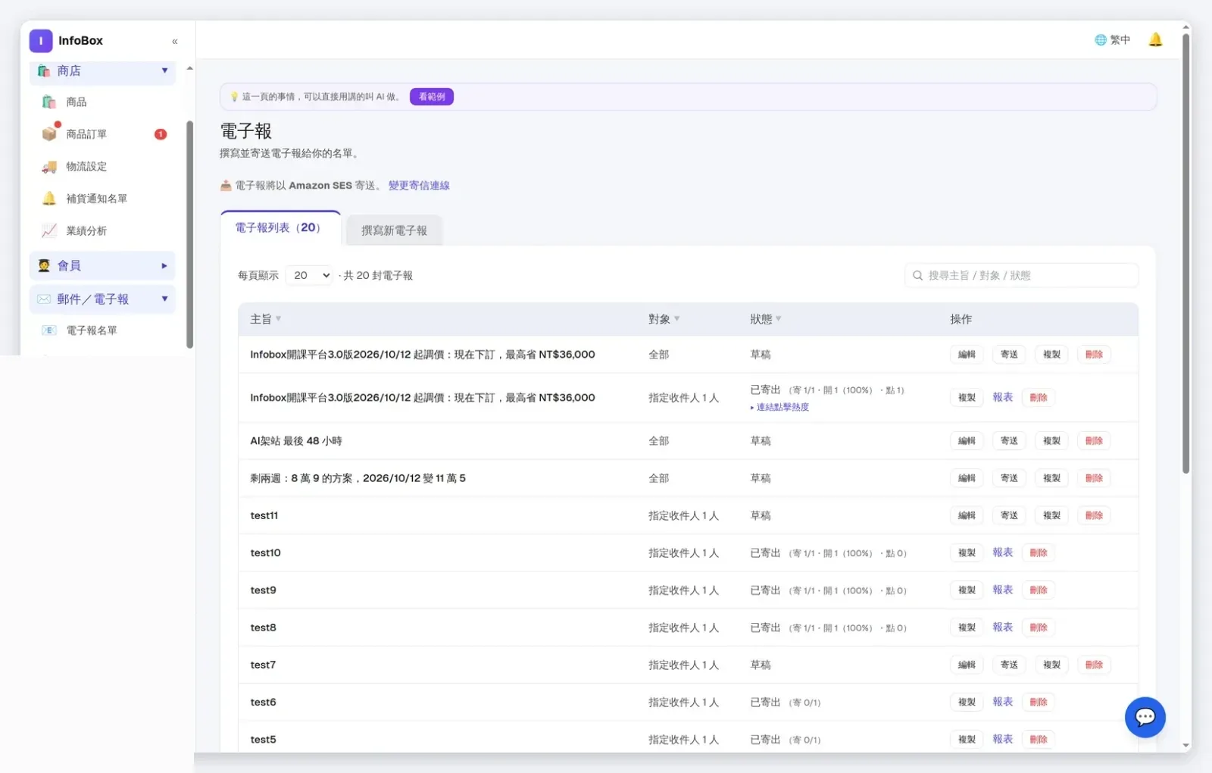Screen dimensions: 1212x773
Task: Sort by 主旨 column arrow
Action: coord(278,319)
